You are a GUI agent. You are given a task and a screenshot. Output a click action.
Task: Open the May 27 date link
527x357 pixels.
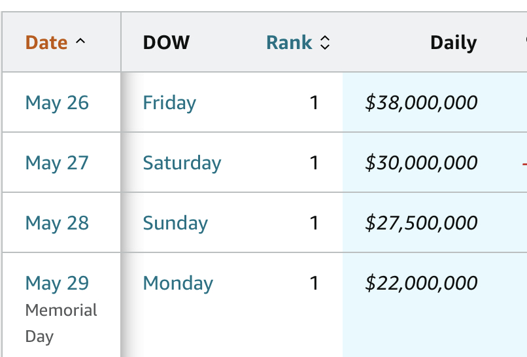click(x=57, y=163)
